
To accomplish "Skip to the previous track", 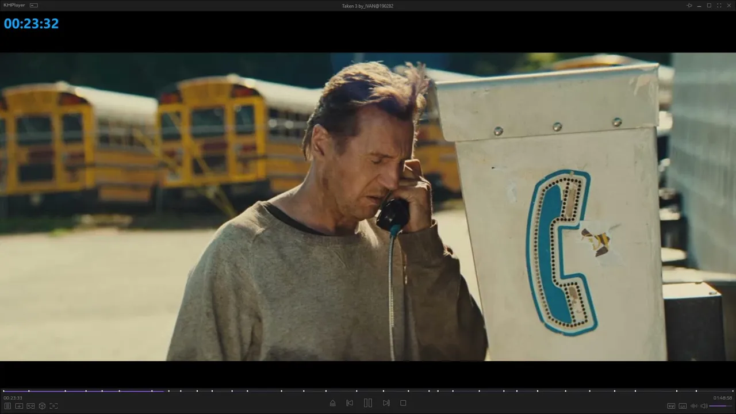I will (350, 403).
